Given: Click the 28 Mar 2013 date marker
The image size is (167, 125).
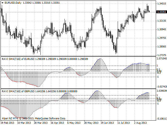Looking at the screenshot, I should (x=40, y=122).
